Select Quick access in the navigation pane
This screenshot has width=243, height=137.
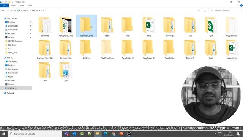click(x=12, y=18)
